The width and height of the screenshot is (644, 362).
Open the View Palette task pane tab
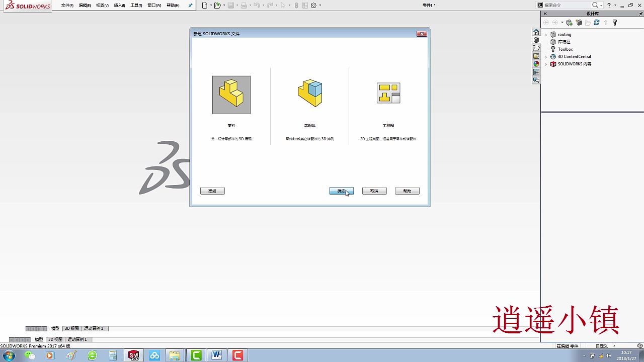(536, 56)
